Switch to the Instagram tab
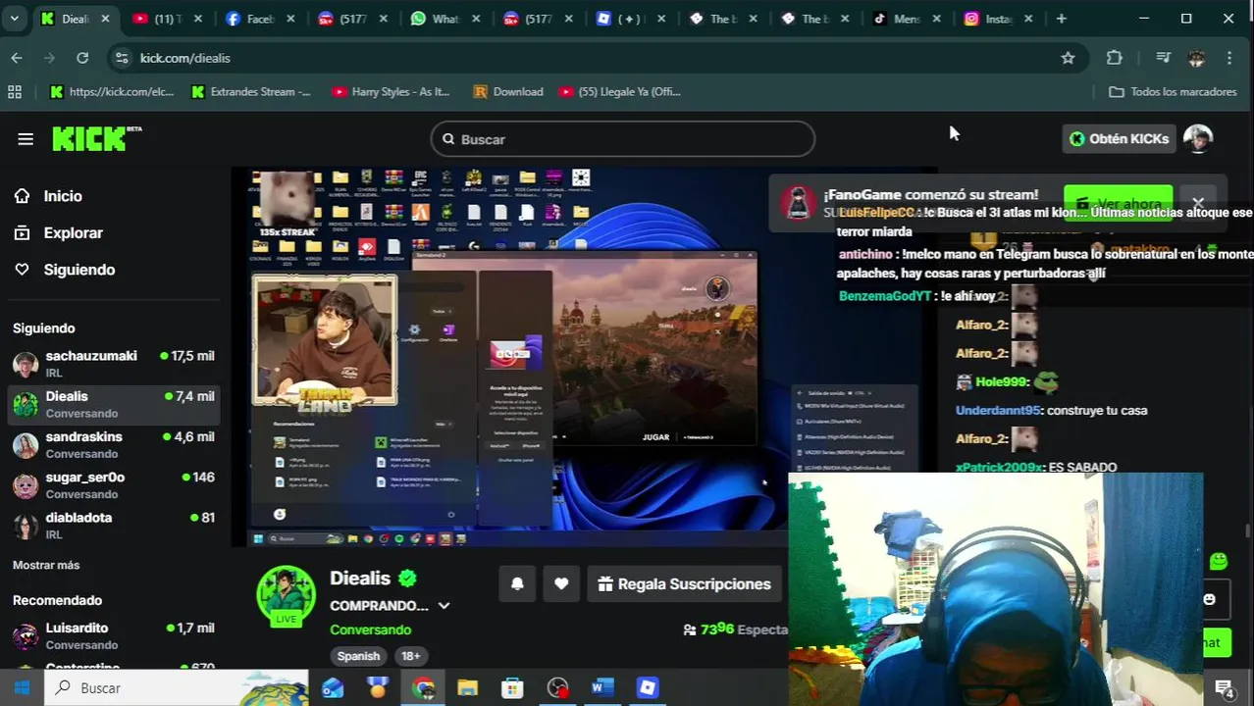The width and height of the screenshot is (1254, 706). click(997, 19)
